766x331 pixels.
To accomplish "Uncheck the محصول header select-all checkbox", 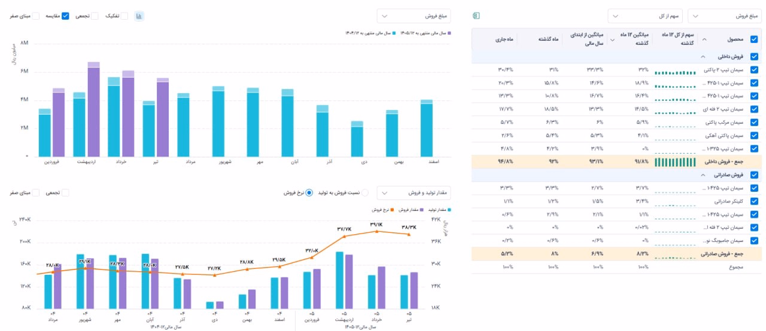I will coord(754,39).
